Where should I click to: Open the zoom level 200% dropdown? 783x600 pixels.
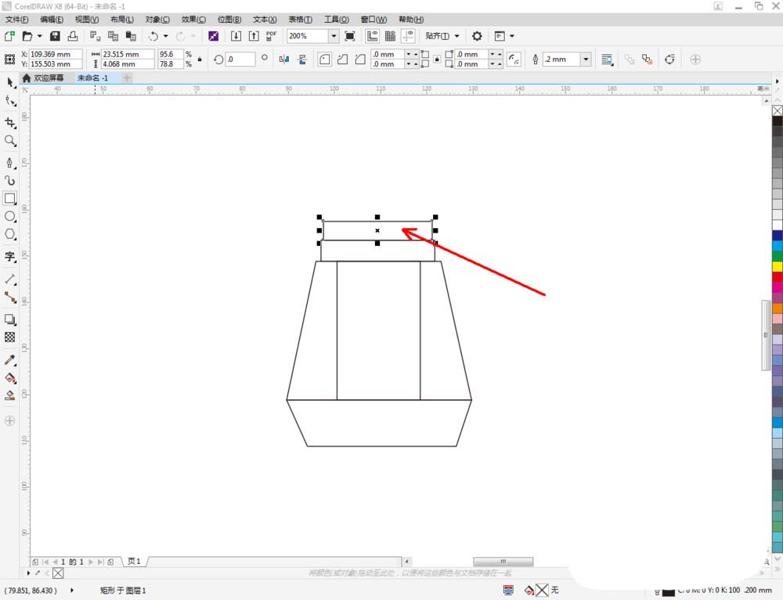pos(334,36)
